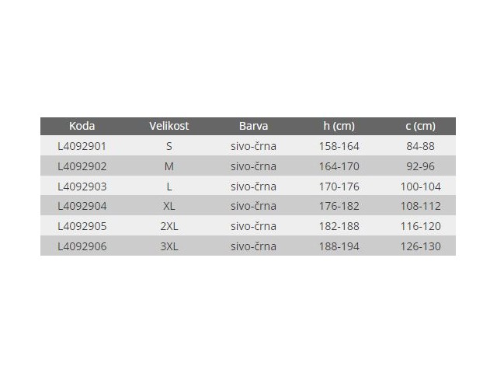
Task: Select code L4092904 in the table
Action: (x=82, y=206)
